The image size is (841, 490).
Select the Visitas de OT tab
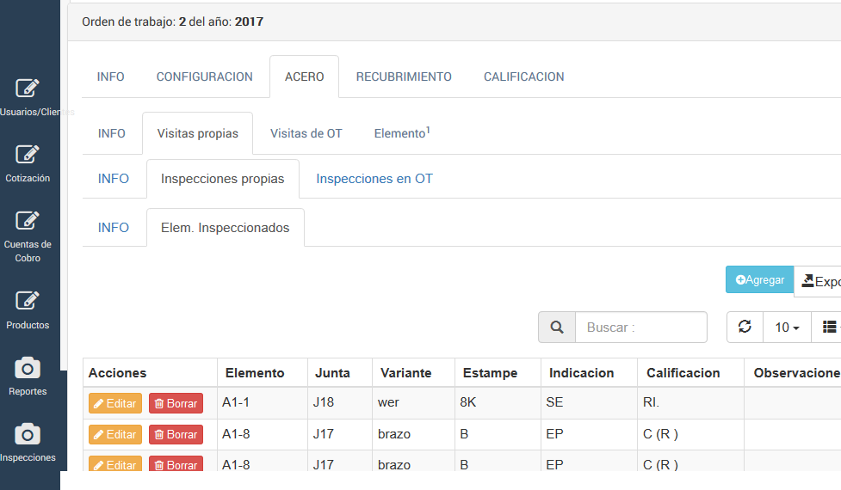click(x=306, y=133)
